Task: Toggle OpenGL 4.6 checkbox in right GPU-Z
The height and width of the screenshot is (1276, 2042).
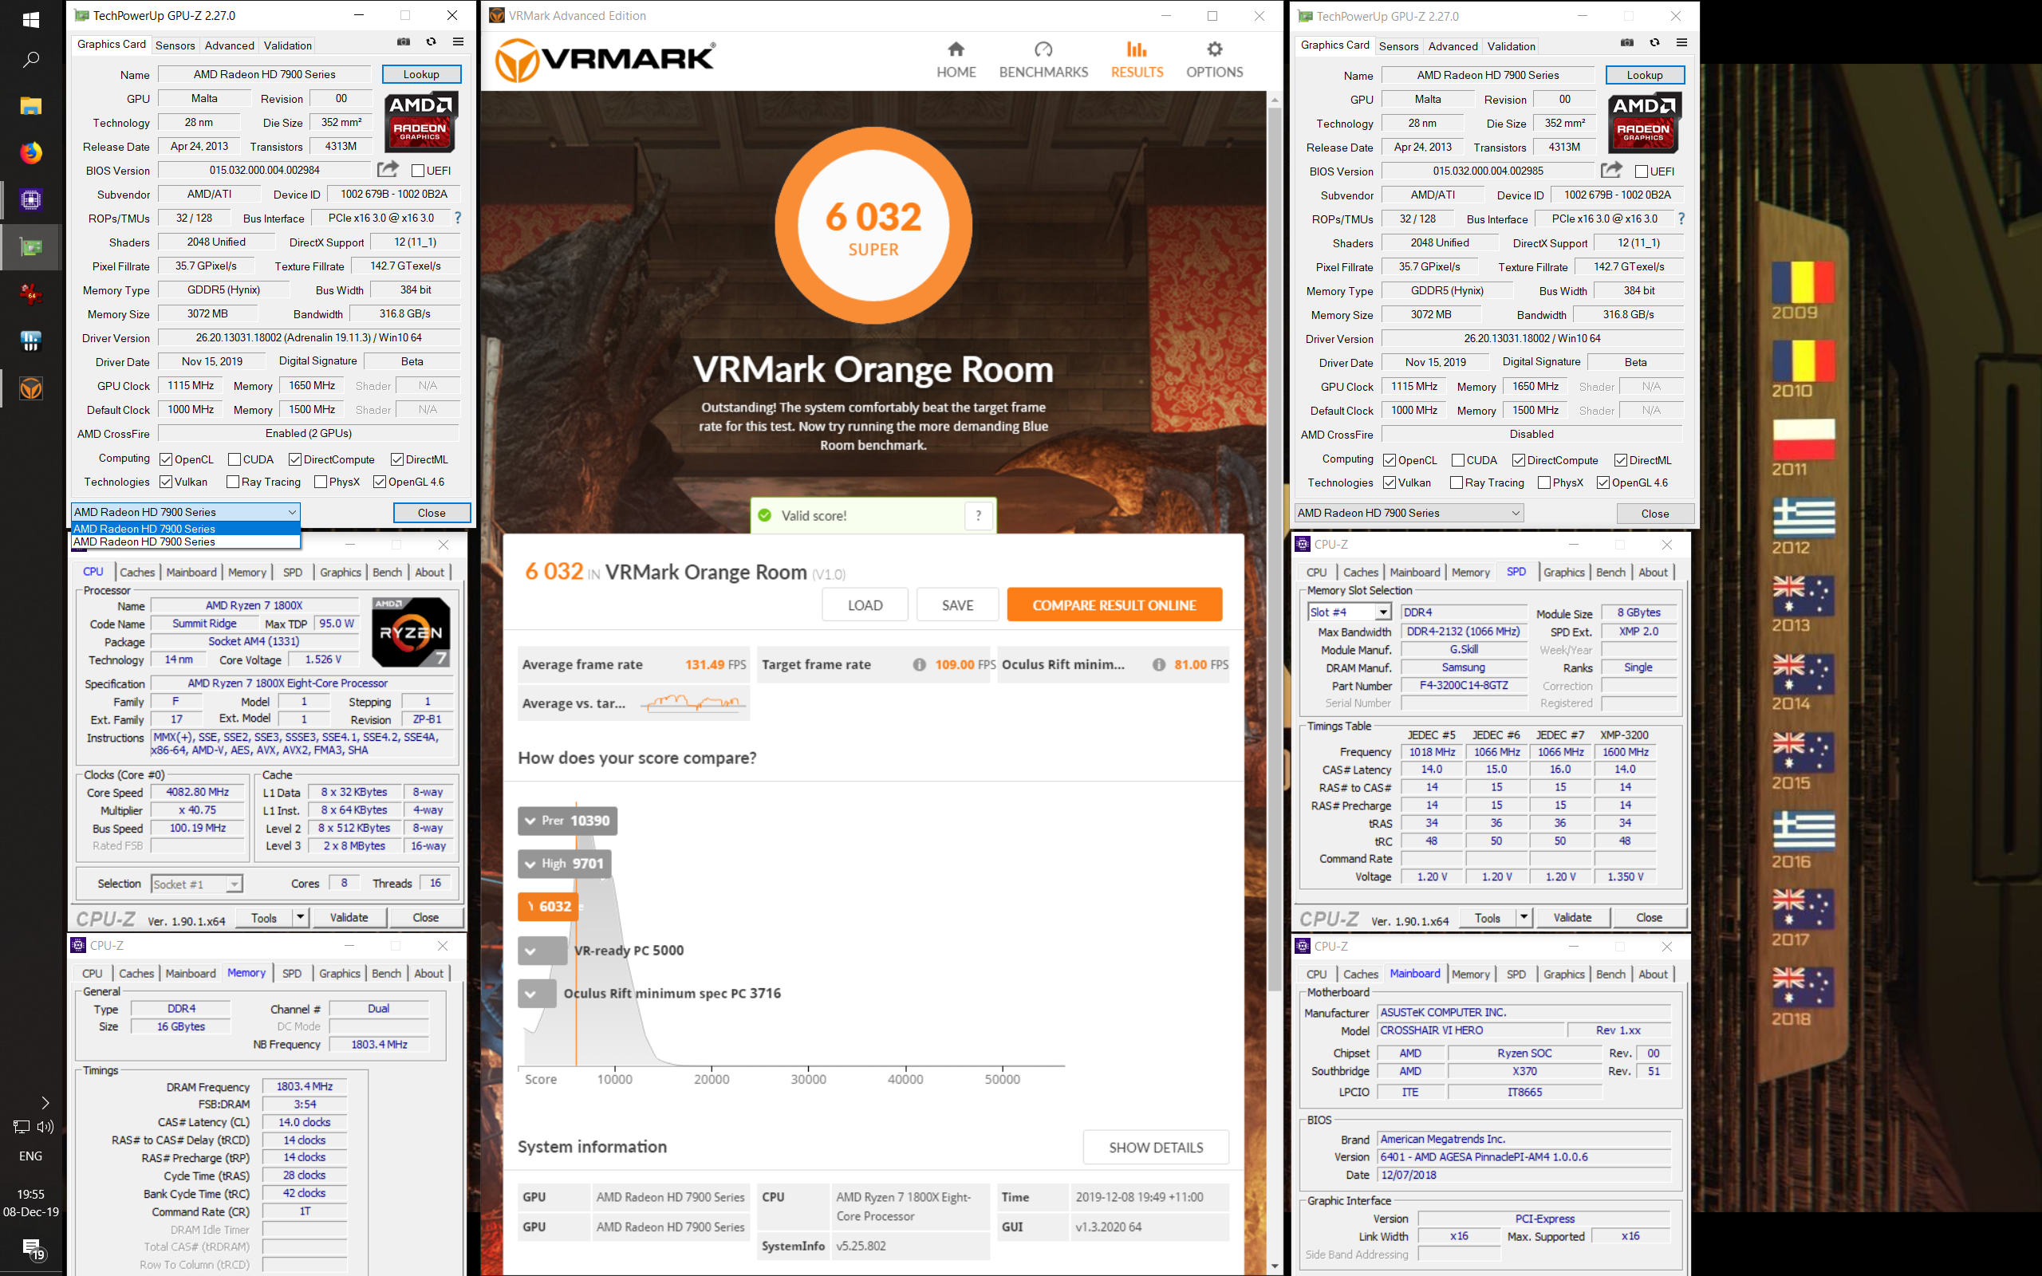Action: point(1603,482)
